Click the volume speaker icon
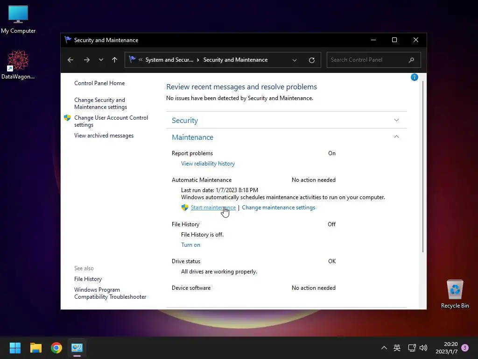478x359 pixels. click(423, 348)
